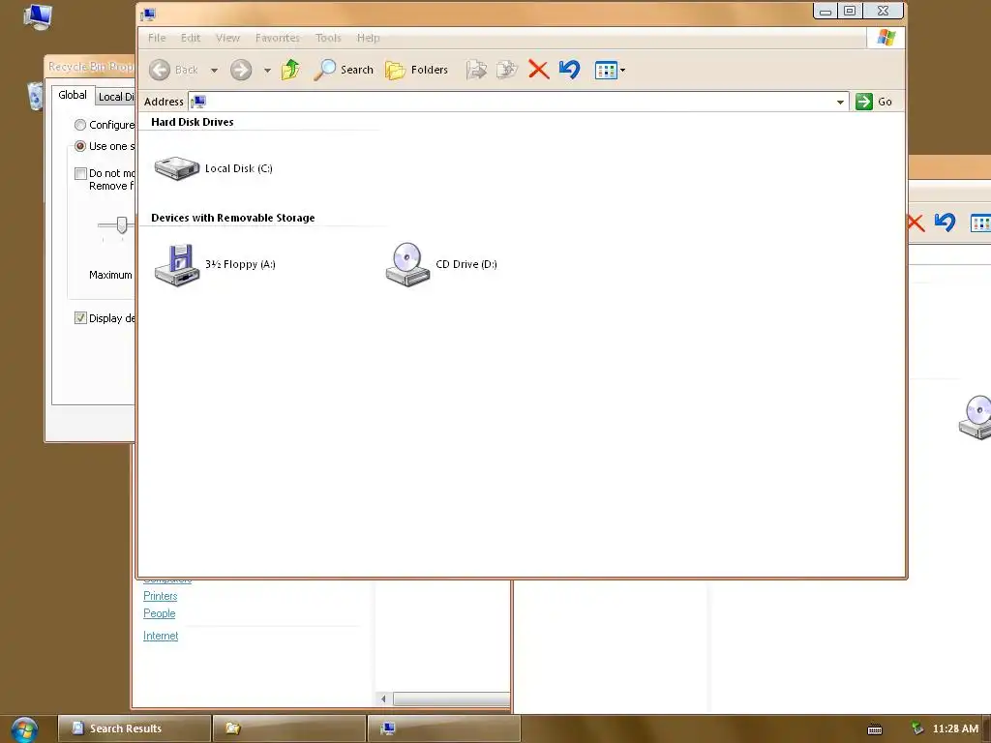Open the Edit menu
The width and height of the screenshot is (991, 743).
(x=191, y=38)
